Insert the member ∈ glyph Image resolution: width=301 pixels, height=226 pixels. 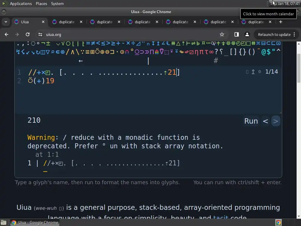click(58, 52)
